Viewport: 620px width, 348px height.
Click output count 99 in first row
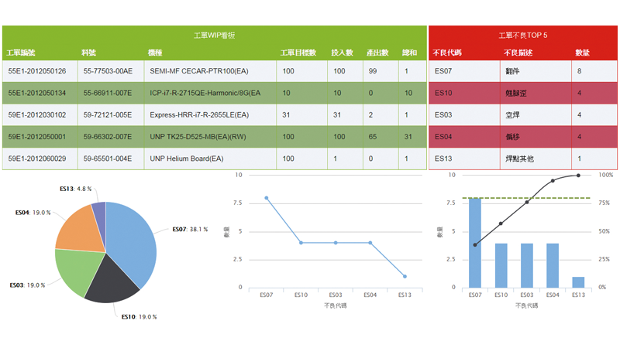pyautogui.click(x=373, y=71)
